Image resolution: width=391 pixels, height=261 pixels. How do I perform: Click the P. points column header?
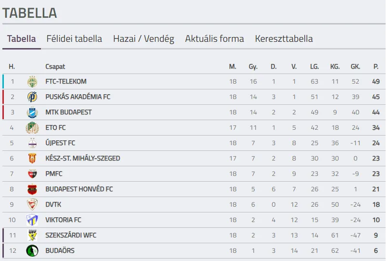pyautogui.click(x=376, y=67)
